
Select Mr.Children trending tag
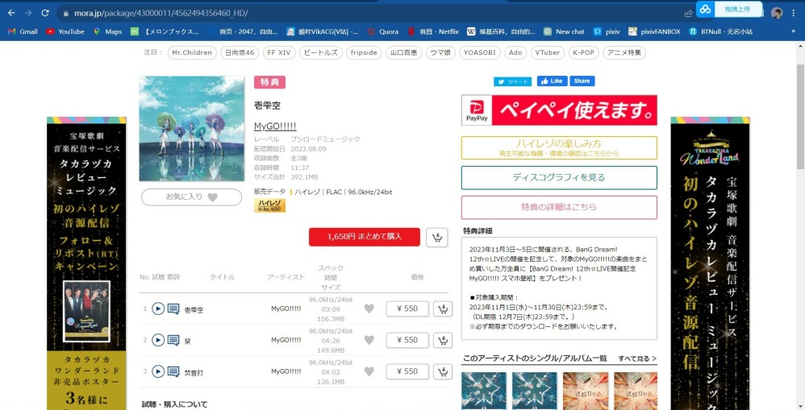point(192,53)
